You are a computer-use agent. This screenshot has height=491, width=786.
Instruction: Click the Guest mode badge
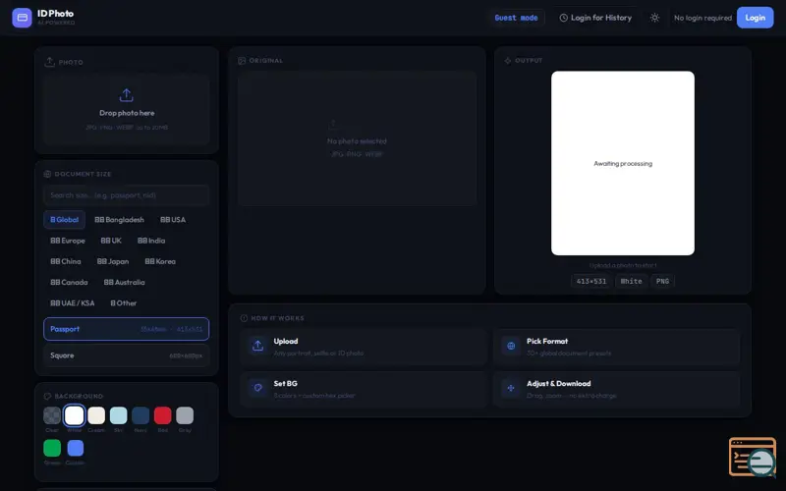516,18
